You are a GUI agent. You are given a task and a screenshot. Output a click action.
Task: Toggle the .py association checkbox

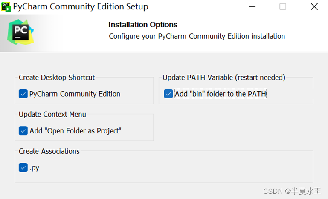click(23, 168)
